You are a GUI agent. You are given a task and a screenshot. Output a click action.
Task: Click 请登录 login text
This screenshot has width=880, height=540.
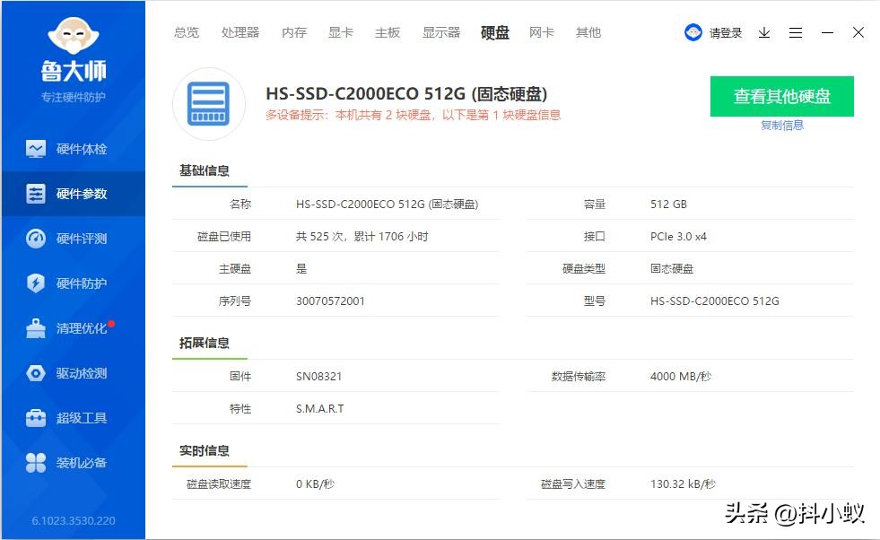pos(726,33)
